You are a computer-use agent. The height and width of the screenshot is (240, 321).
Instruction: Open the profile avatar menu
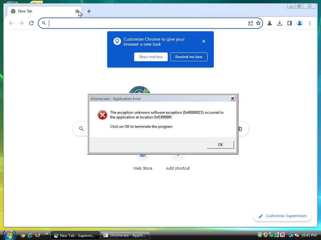pyautogui.click(x=299, y=23)
